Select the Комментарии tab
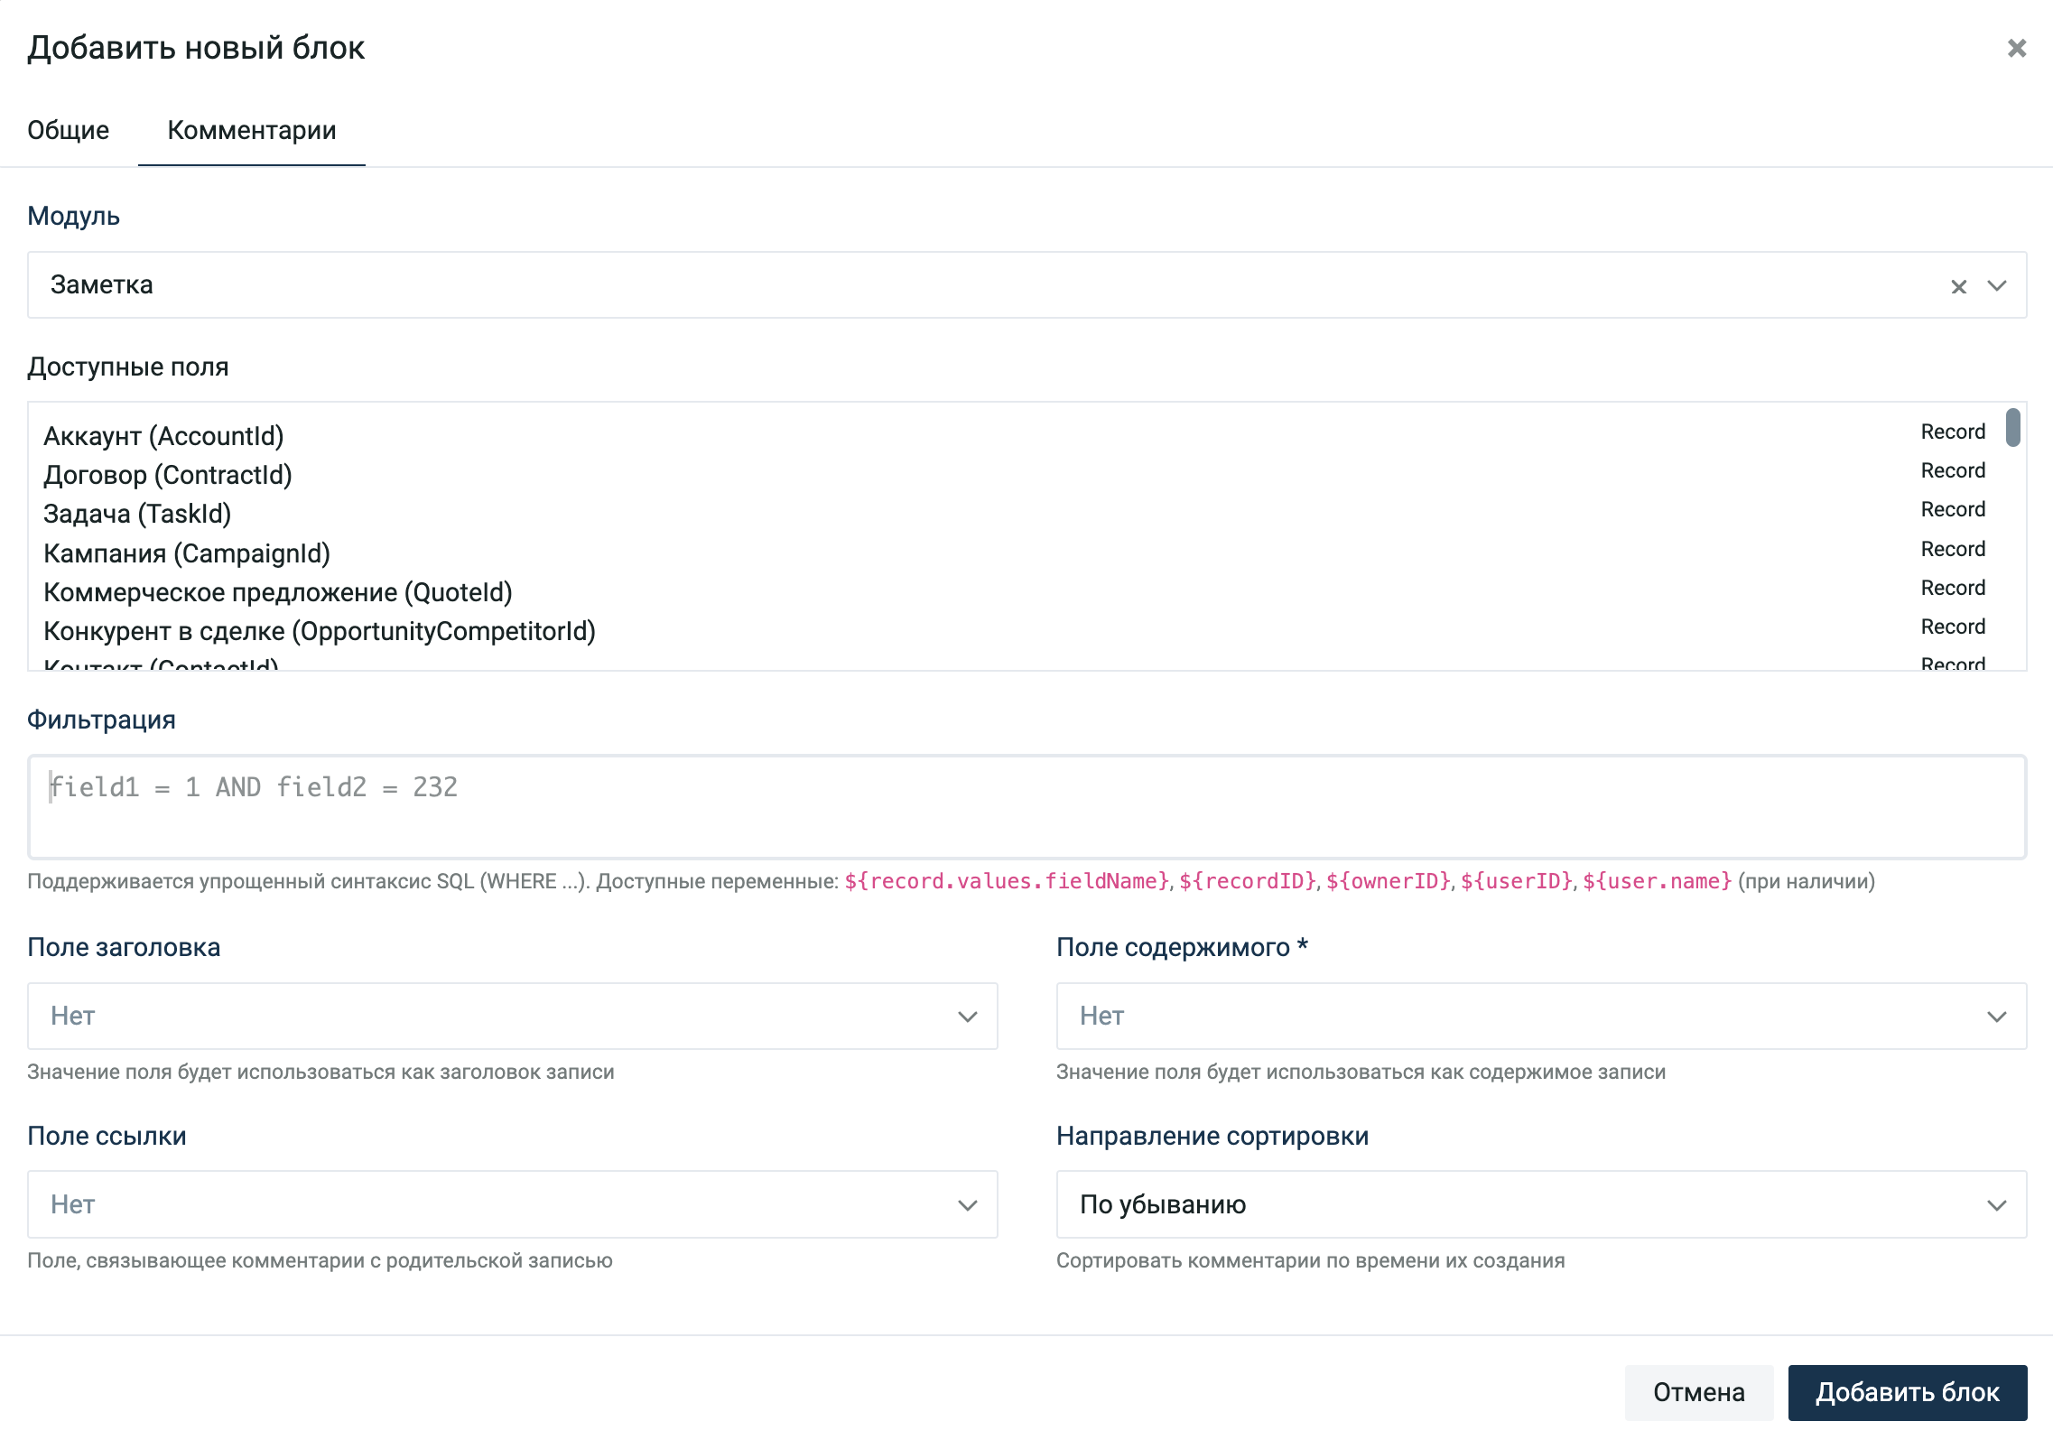2053x1449 pixels. coord(252,130)
